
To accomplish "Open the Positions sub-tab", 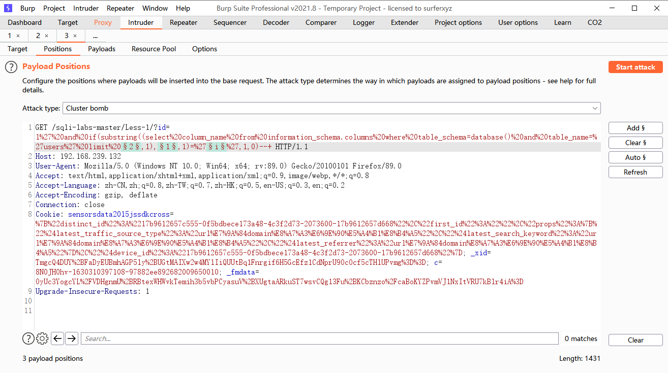I will tap(57, 49).
